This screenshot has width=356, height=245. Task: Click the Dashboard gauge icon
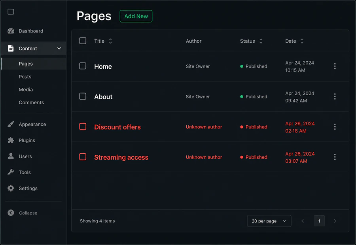[x=11, y=31]
